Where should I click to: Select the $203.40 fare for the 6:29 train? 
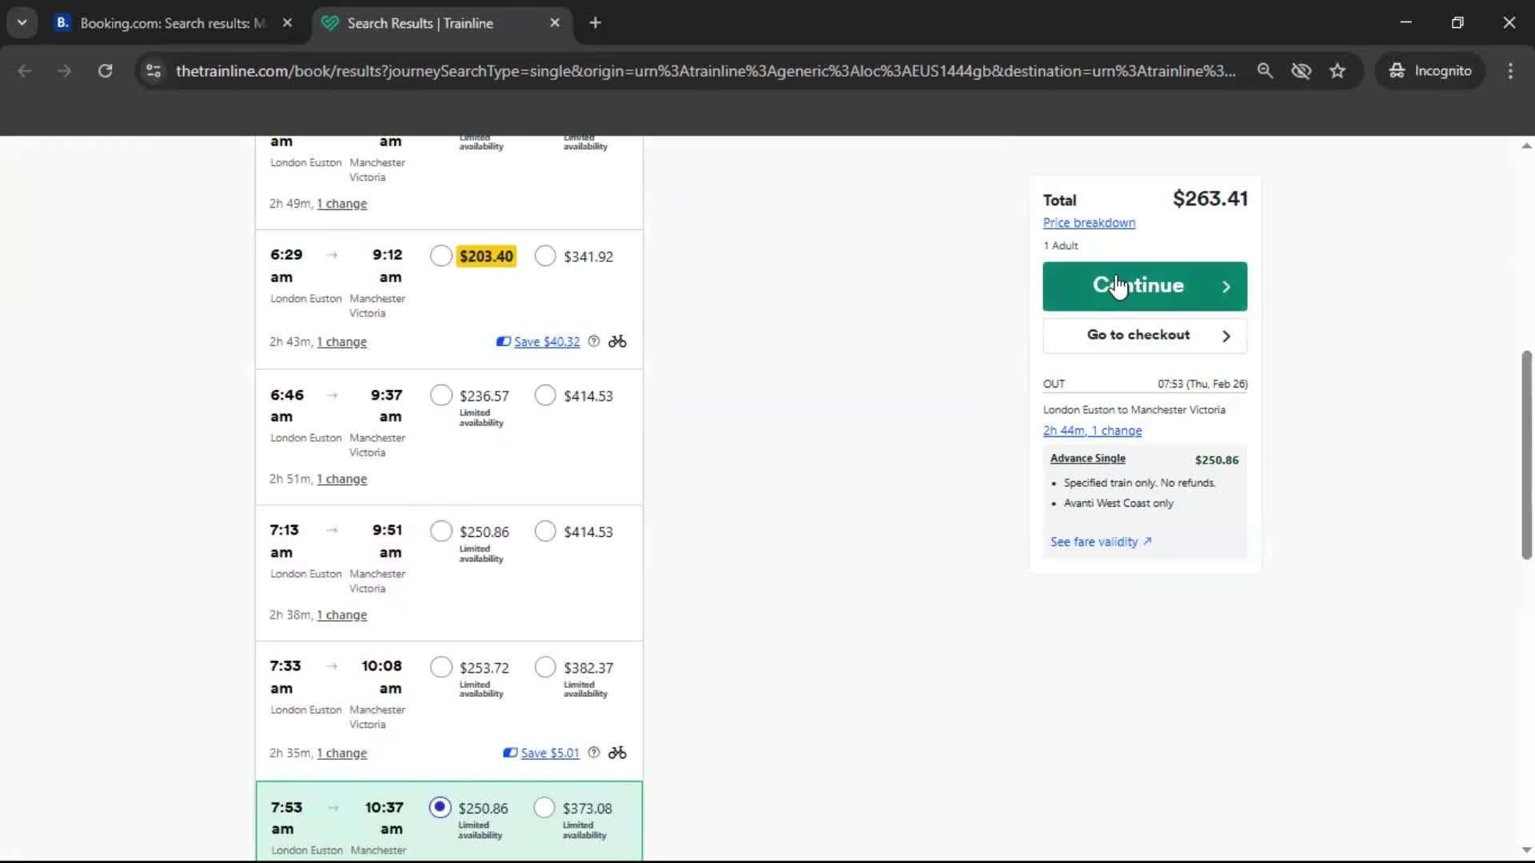click(x=441, y=256)
